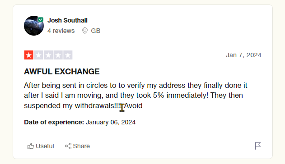The height and width of the screenshot is (164, 285).
Task: Click the 'Date of experience' label
Action: coord(54,122)
